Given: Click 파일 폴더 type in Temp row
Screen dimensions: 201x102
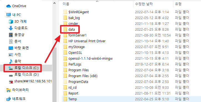Looking at the screenshot, I should pos(182,99).
